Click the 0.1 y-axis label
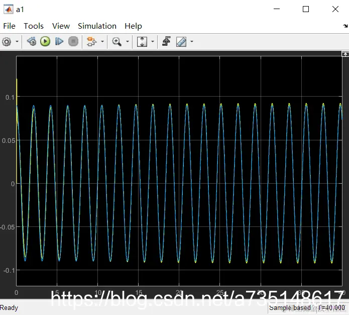The image size is (349, 315). tap(10, 97)
